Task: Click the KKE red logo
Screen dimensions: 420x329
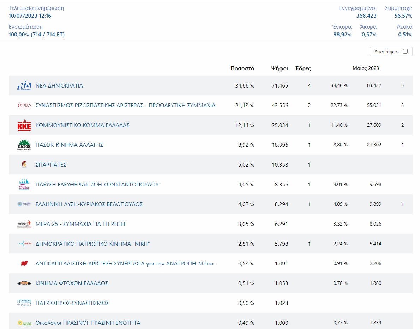Action: coord(24,125)
